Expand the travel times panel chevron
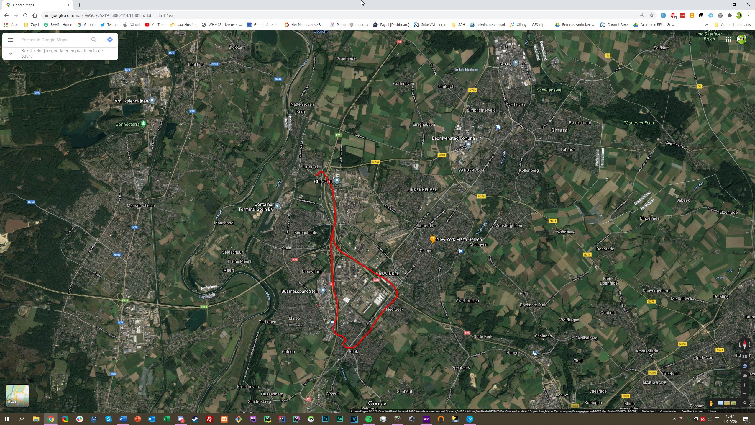This screenshot has height=425, width=755. [11, 53]
